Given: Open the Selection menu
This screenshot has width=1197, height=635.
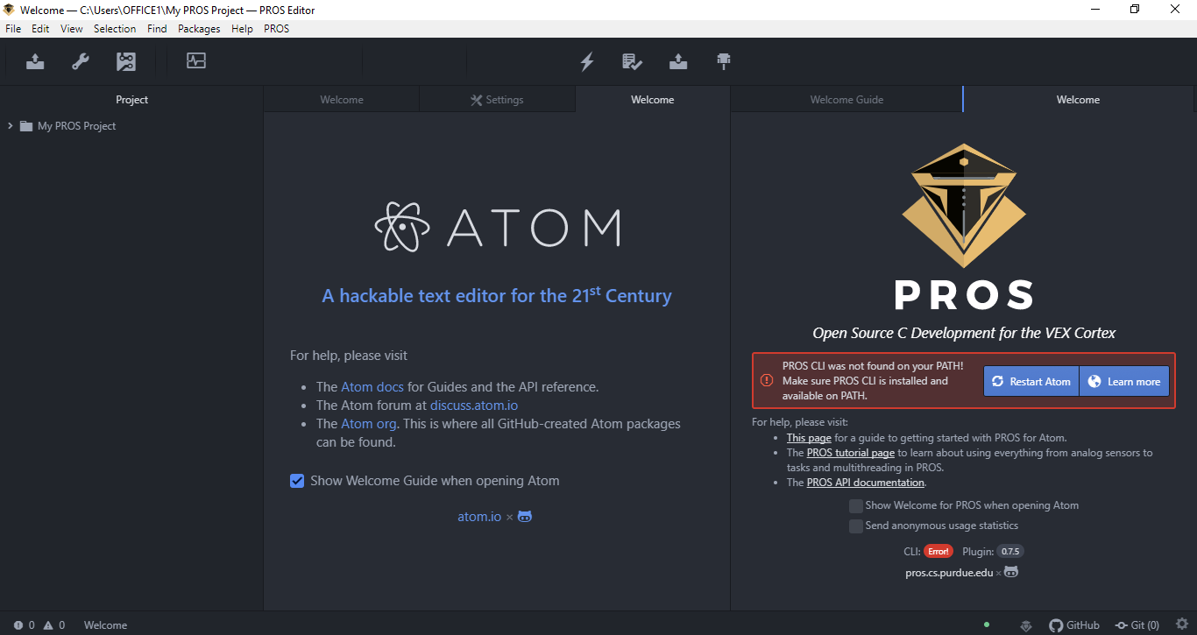Looking at the screenshot, I should tap(115, 29).
